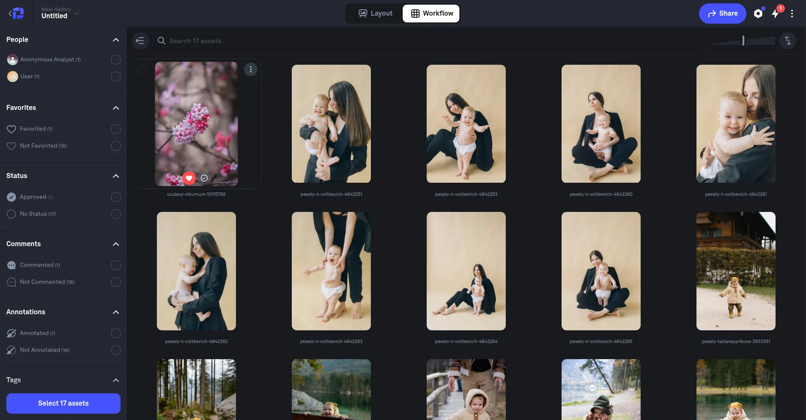Image resolution: width=806 pixels, height=420 pixels.
Task: Open integrations via the hexagon camera icon
Action: [758, 13]
